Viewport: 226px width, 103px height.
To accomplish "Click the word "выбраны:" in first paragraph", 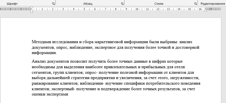I will (x=169, y=42).
